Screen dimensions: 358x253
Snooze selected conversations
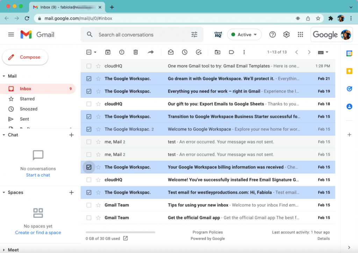pos(185,52)
